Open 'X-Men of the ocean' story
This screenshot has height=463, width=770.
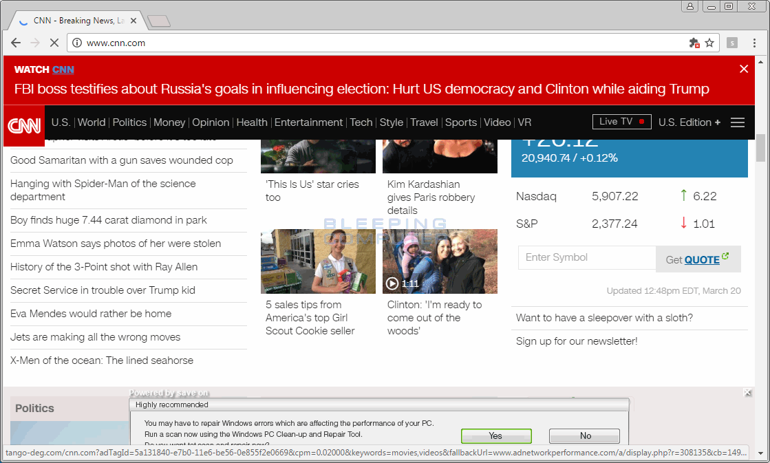[x=102, y=360]
